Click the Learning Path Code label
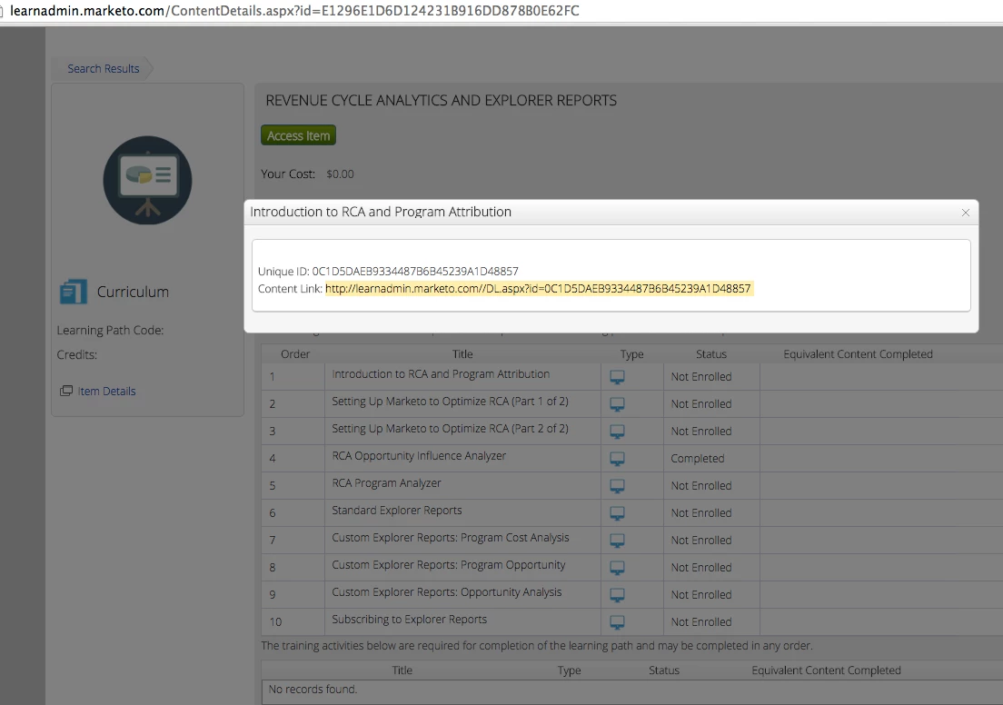 click(110, 330)
